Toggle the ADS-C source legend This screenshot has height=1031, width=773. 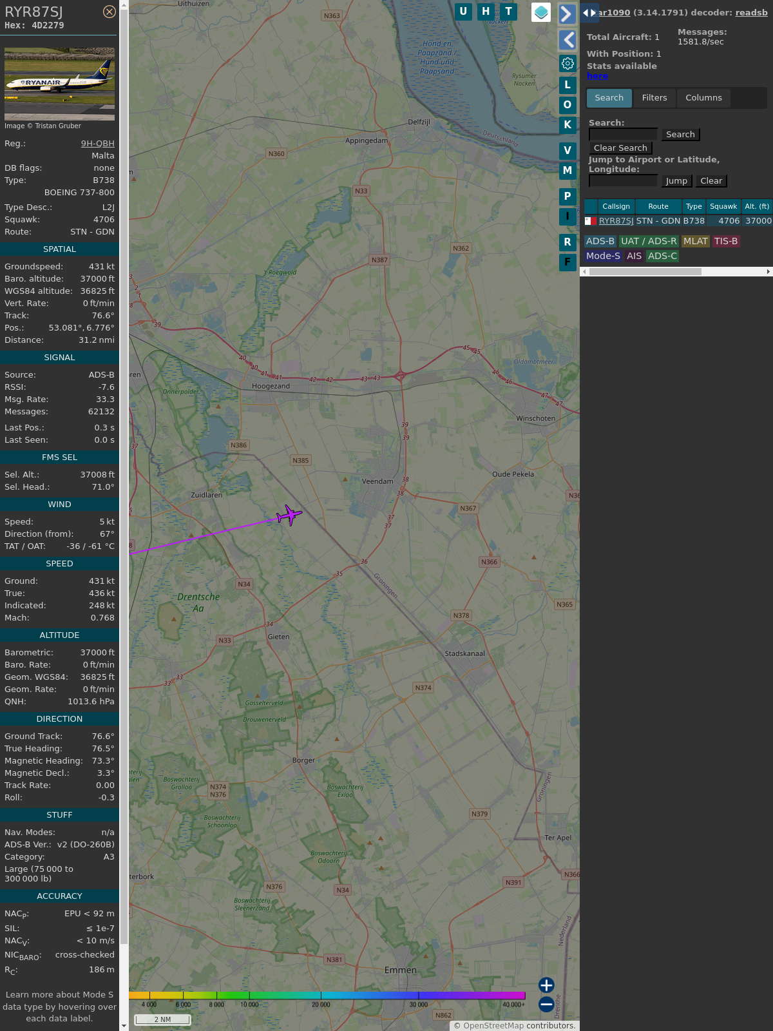663,256
